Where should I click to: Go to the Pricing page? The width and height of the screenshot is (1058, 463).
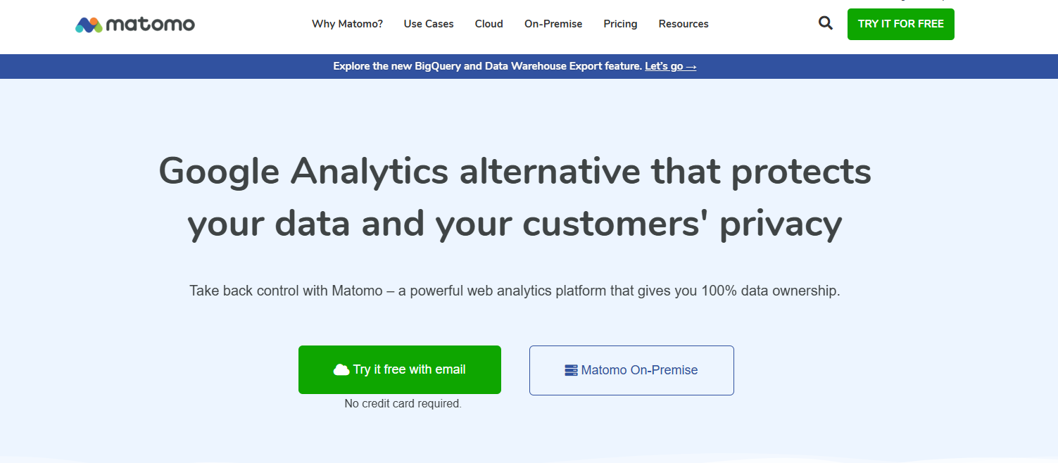click(x=620, y=24)
